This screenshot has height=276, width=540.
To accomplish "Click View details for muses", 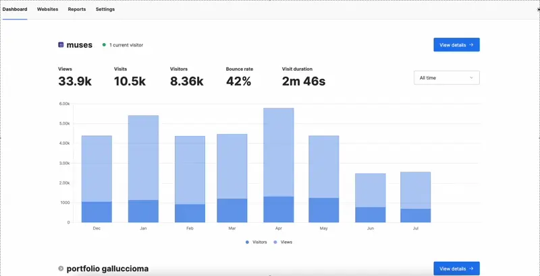I will [x=456, y=45].
